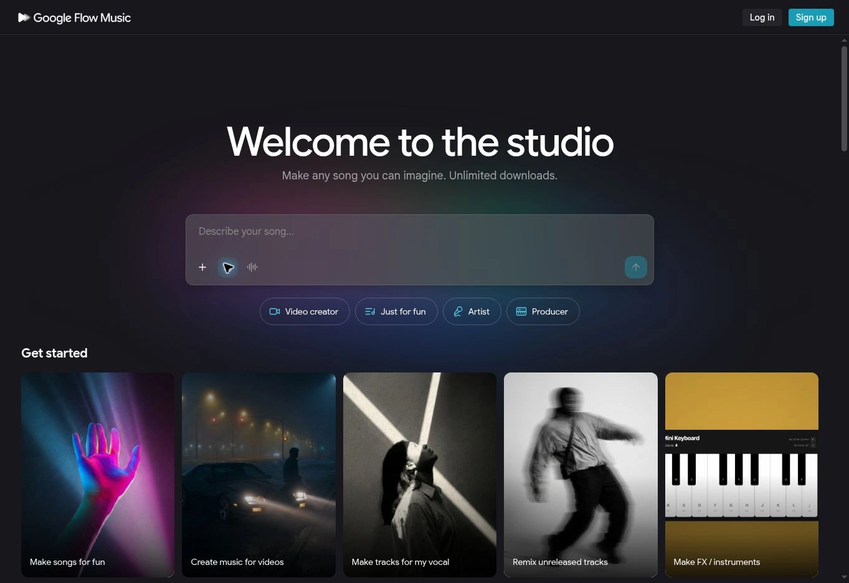Click the arrow-shaped icon beside the plus icon

pos(227,267)
